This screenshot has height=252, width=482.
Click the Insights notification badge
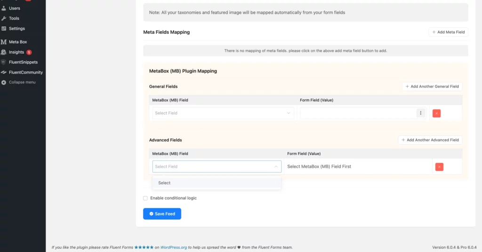[x=29, y=52]
